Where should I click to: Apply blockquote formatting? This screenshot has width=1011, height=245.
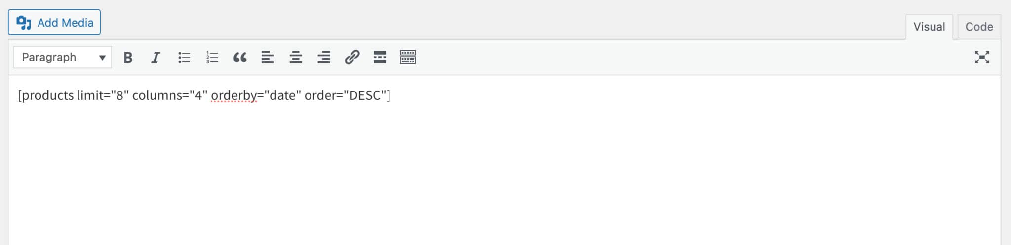(240, 58)
